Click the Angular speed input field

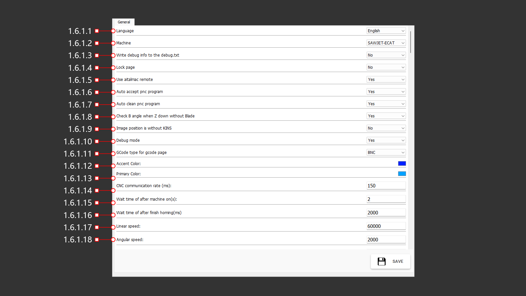click(x=386, y=240)
